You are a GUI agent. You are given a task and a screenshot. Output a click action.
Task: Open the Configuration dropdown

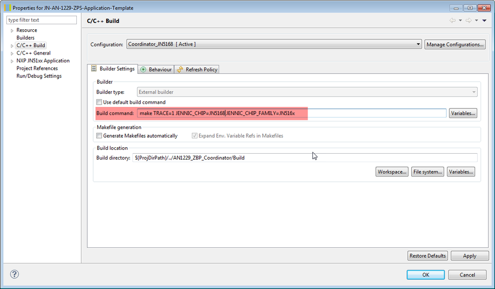[274, 44]
